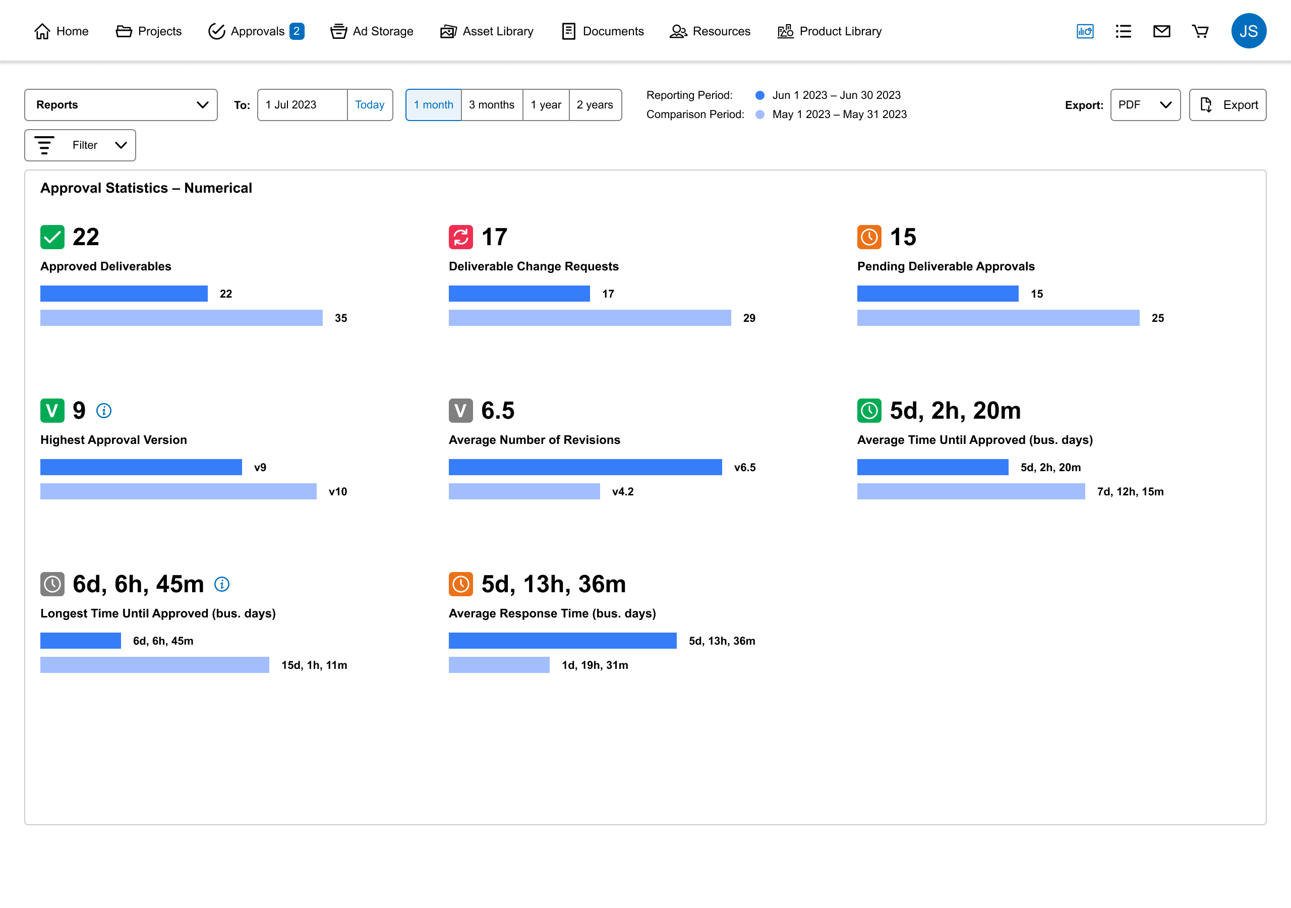The width and height of the screenshot is (1291, 908).
Task: Click the Jun 1 2023 – Jun 30 2023 text
Action: pyautogui.click(x=836, y=95)
